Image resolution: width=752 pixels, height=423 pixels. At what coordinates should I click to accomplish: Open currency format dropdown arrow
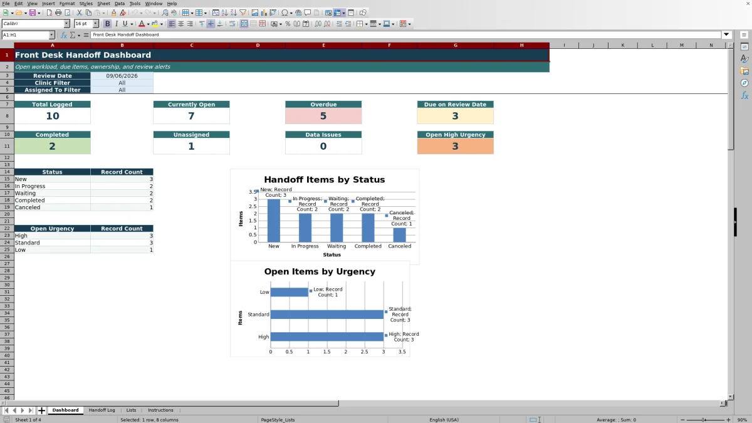pyautogui.click(x=281, y=24)
